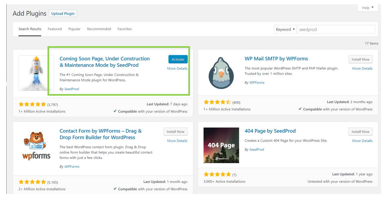Screen dimensions: 384x204
Task: Click the plugin search field containing seedprod
Action: point(336,30)
